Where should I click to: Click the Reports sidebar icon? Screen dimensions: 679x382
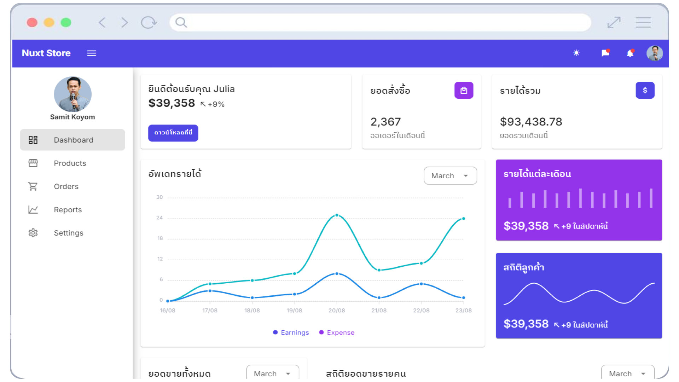pyautogui.click(x=33, y=209)
